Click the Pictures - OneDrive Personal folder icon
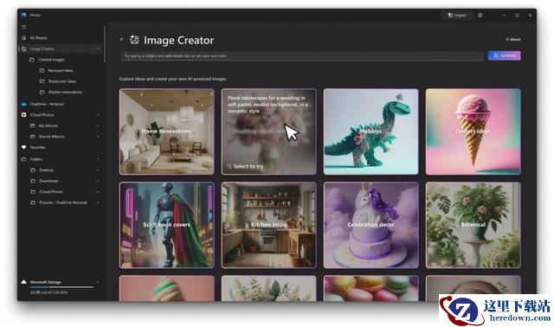 point(33,202)
